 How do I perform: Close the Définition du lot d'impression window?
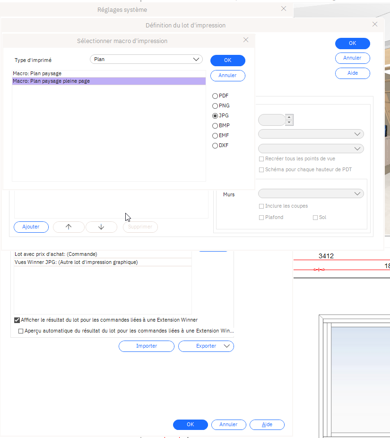pyautogui.click(x=375, y=24)
